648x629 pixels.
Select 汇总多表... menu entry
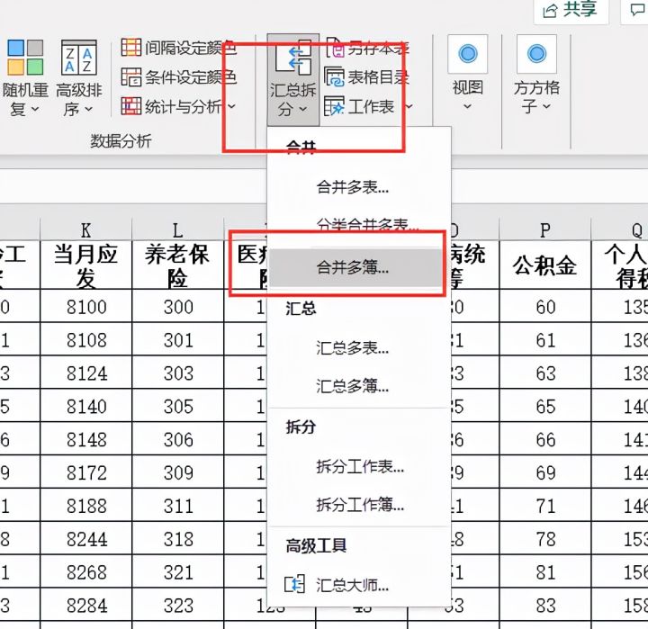[x=359, y=348]
